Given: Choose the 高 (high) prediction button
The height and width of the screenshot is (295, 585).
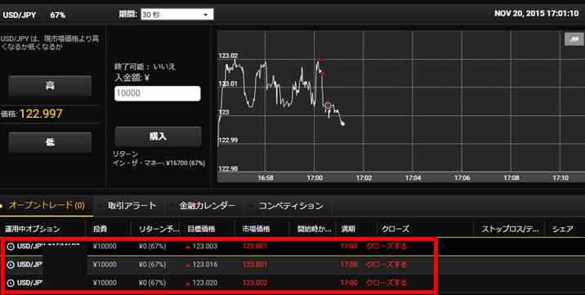Looking at the screenshot, I should 50,86.
